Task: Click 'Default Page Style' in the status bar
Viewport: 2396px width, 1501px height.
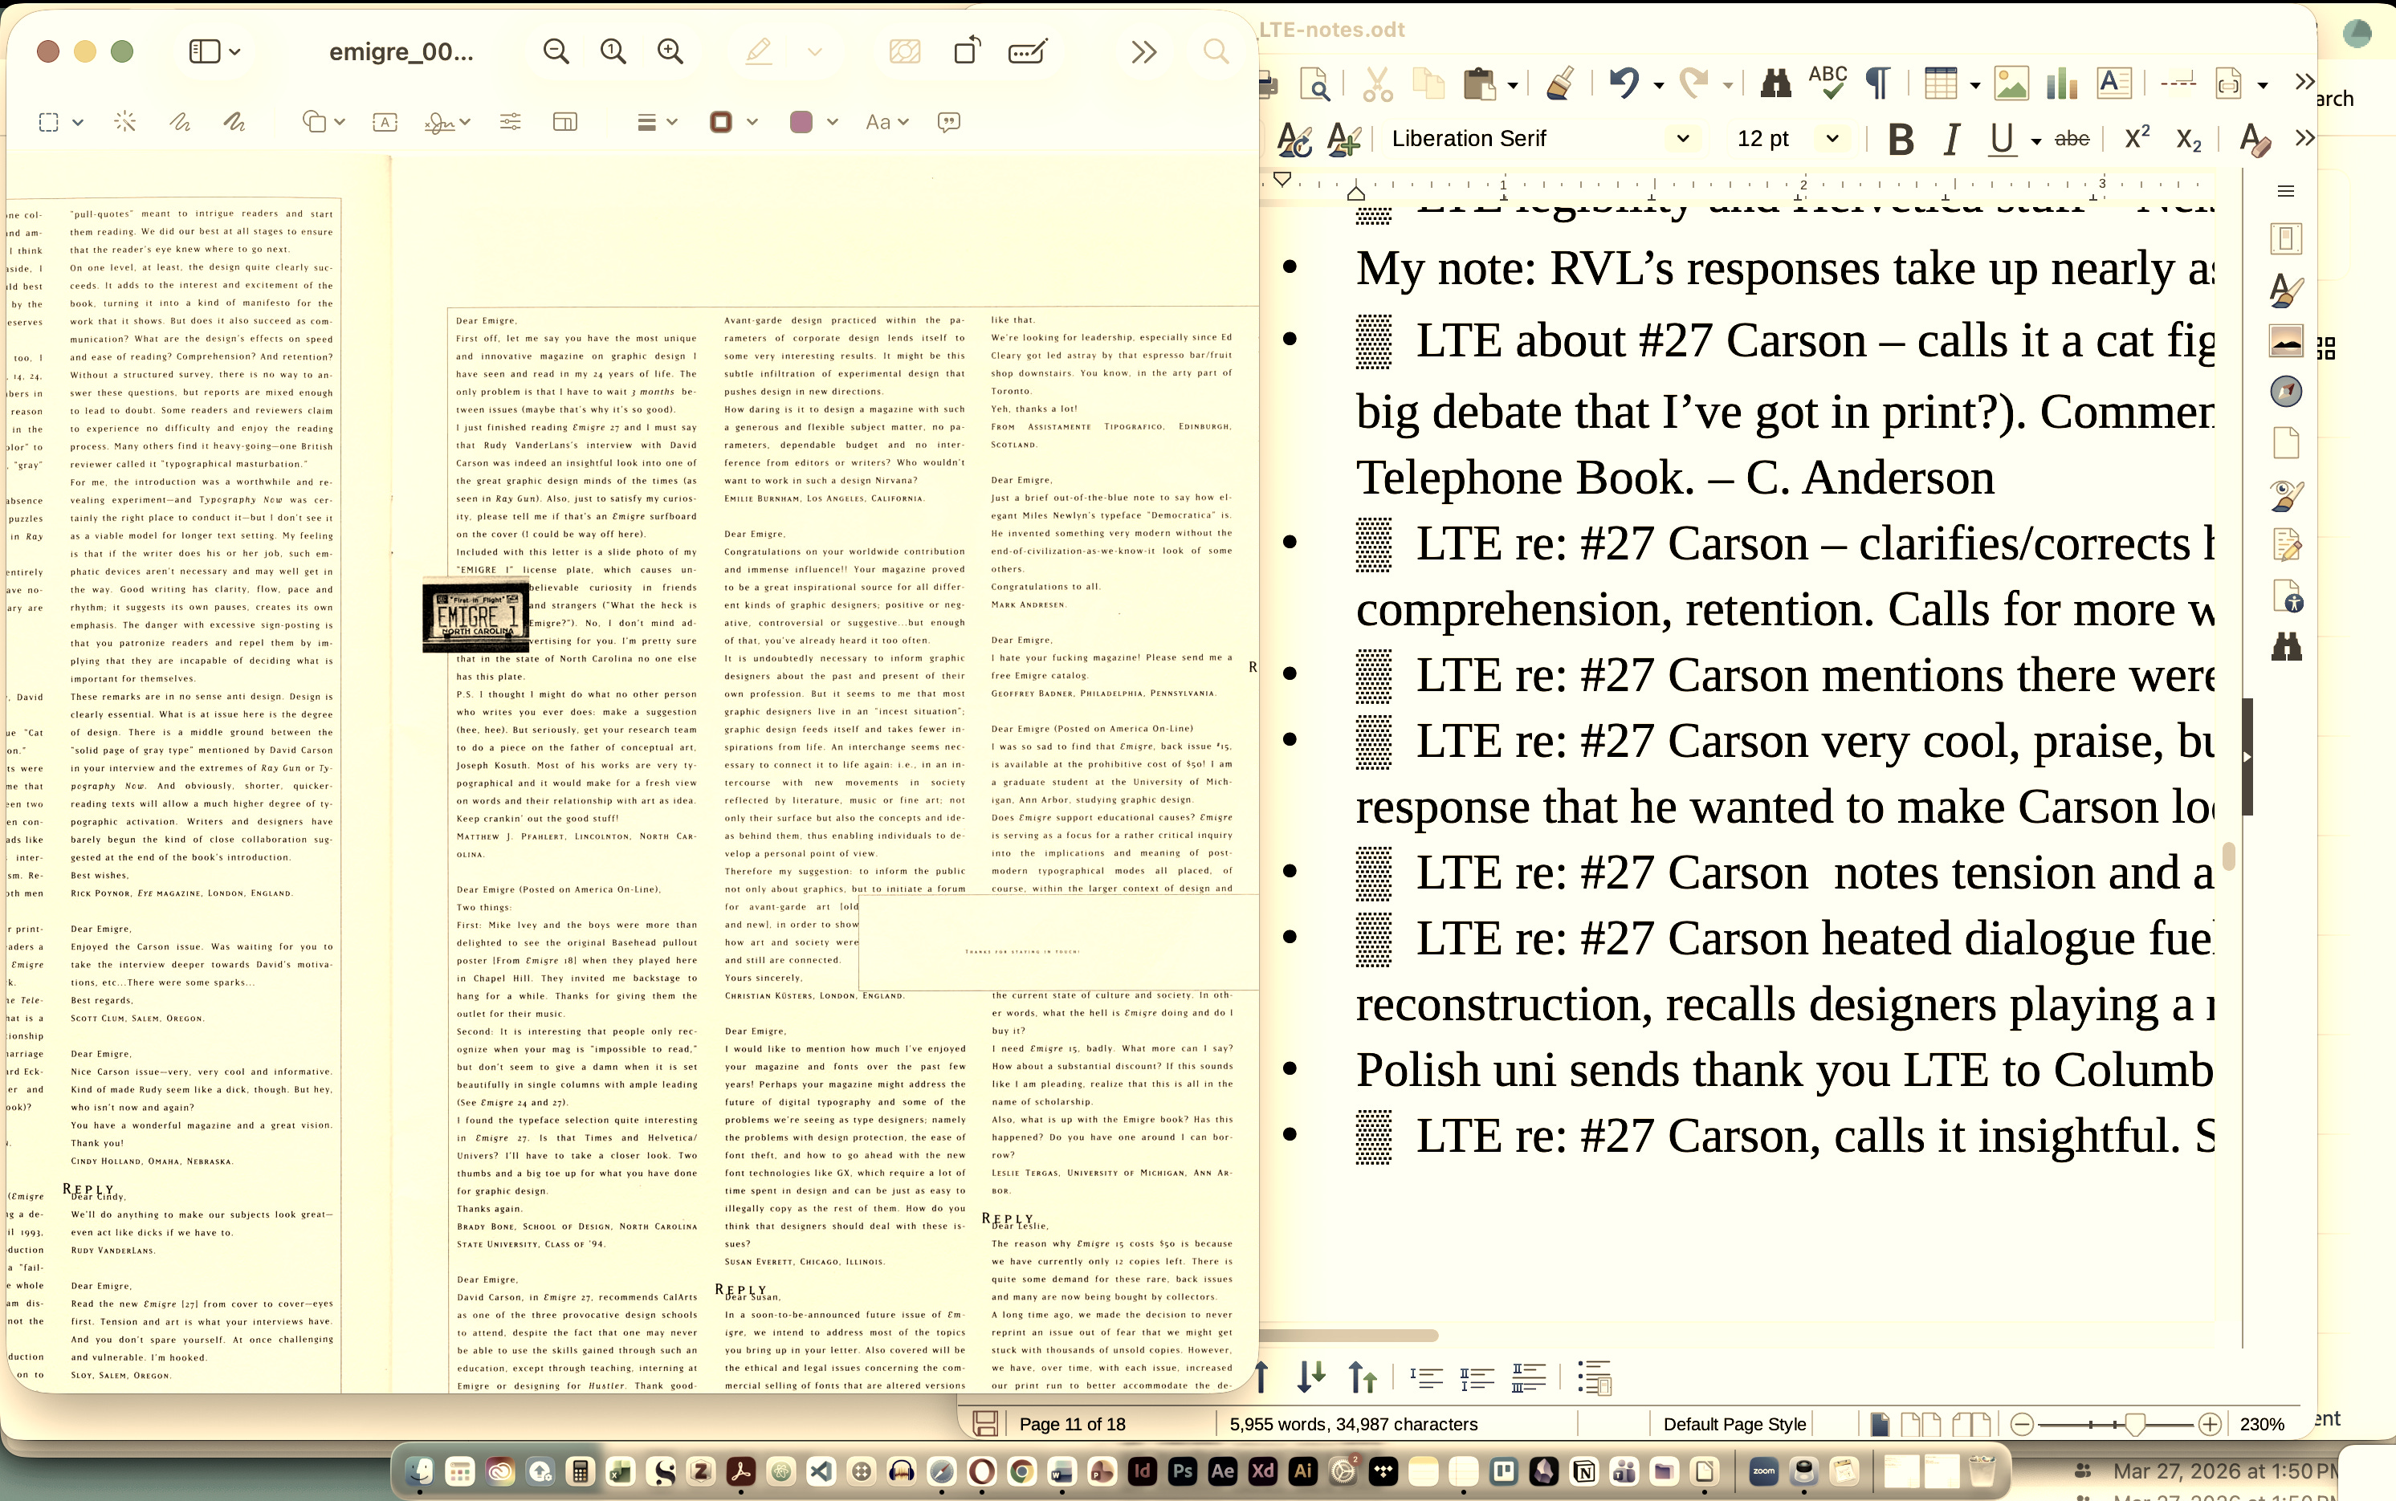Action: [1734, 1425]
